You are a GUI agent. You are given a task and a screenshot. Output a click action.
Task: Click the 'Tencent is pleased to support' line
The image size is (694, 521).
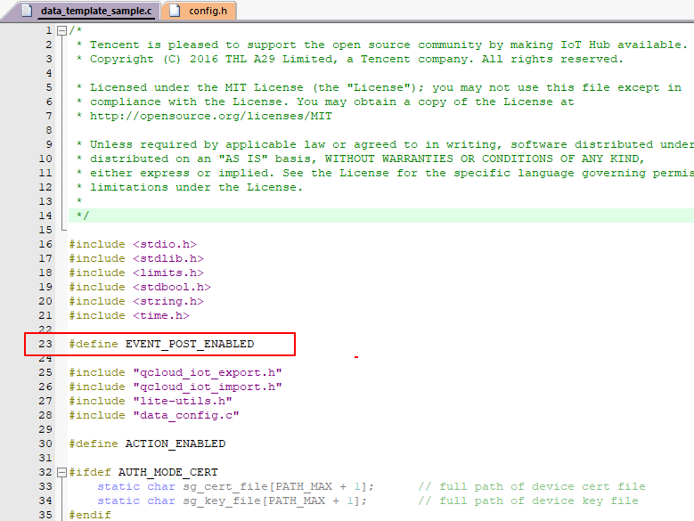[x=382, y=45]
